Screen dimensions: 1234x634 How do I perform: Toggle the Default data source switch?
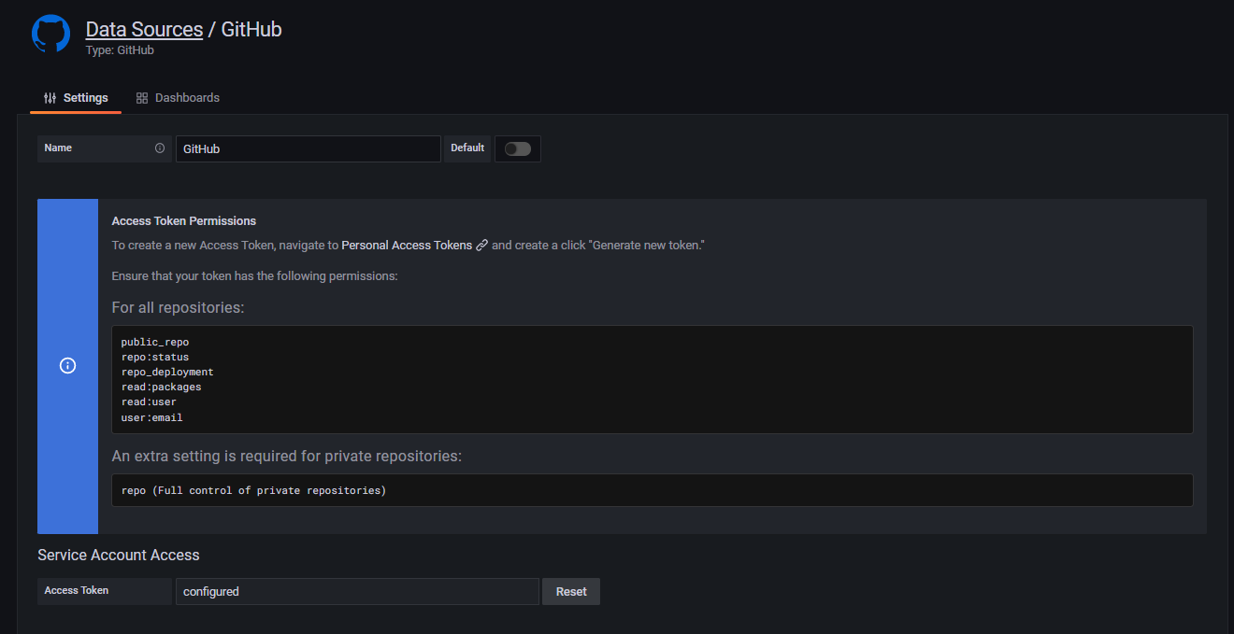click(518, 148)
